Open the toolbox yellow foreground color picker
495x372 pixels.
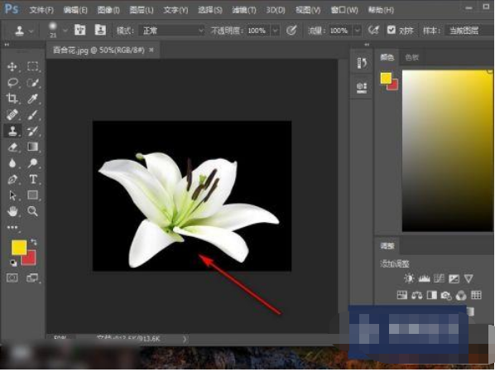tap(19, 247)
